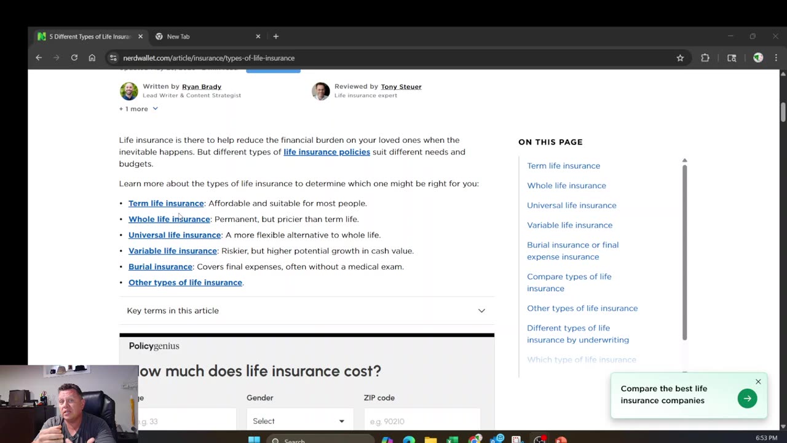Click green arrow on compare companies popup
This screenshot has height=443, width=787.
[748, 398]
